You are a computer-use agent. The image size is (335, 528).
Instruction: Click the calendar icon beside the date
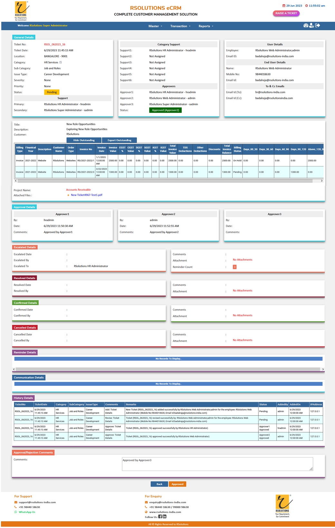(284, 6)
